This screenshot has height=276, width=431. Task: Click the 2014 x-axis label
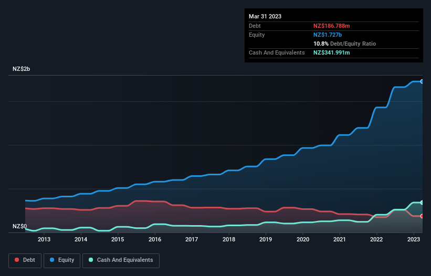81,239
